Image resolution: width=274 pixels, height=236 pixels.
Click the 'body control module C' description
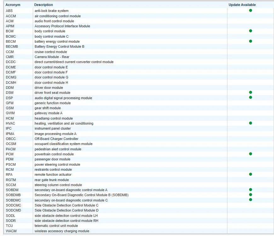pyautogui.click(x=52, y=36)
